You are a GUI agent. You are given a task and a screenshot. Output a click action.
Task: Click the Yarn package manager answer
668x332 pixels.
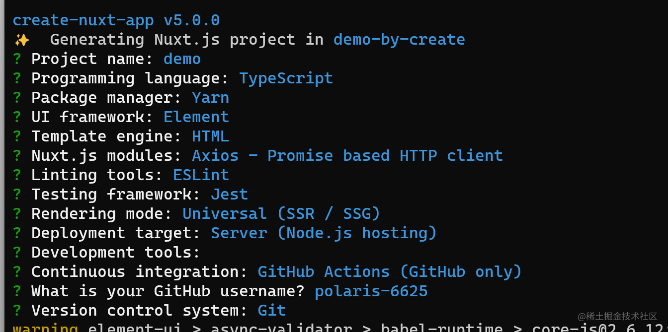tap(210, 98)
